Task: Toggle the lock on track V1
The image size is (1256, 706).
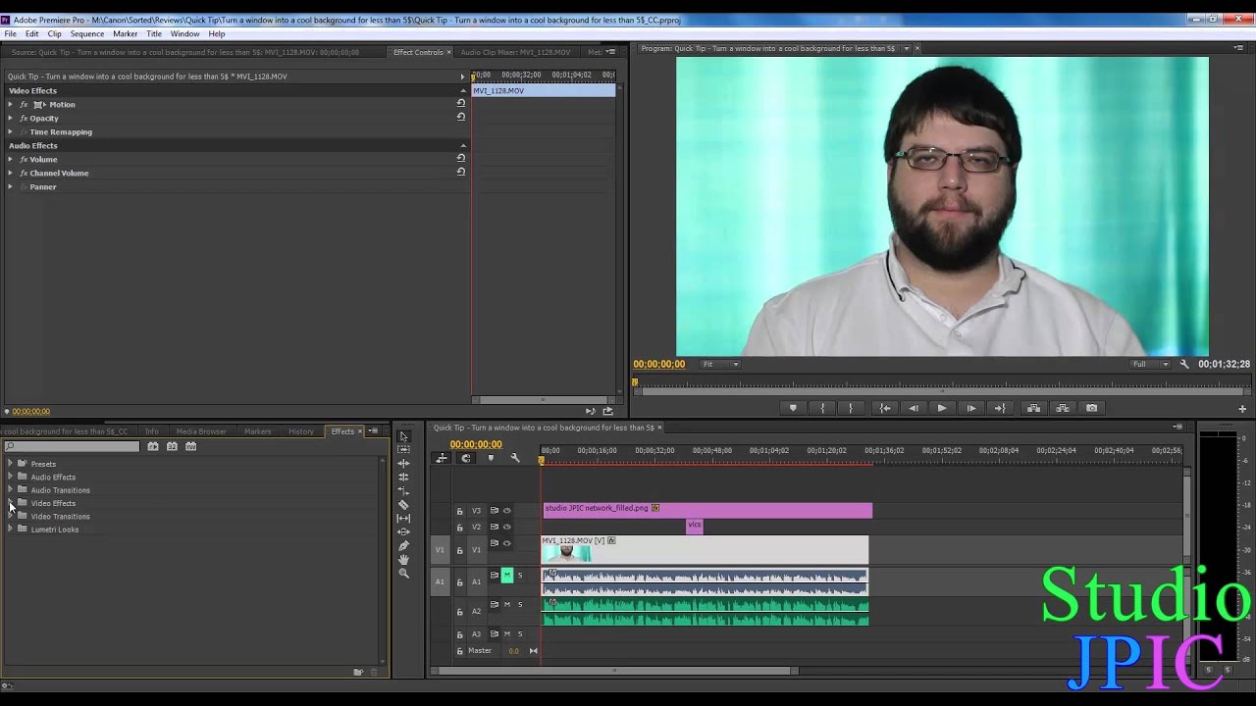Action: tap(459, 550)
